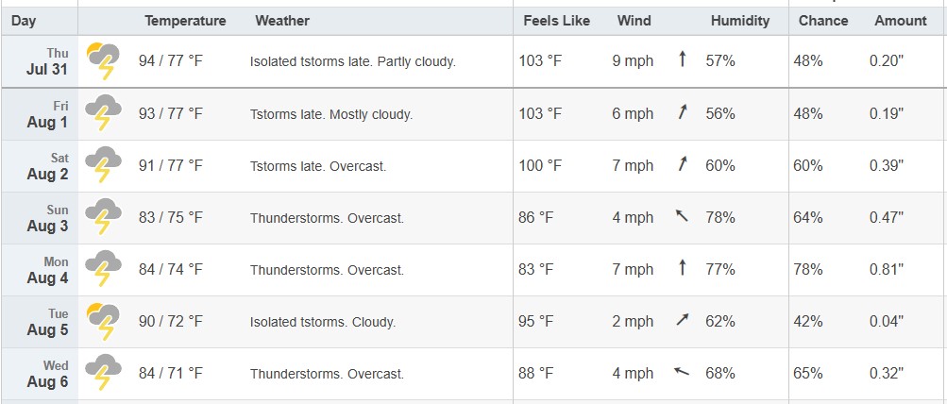947x404 pixels.
Task: Click the Mon Aug 4 thunderstorm cloud icon
Action: point(103,269)
